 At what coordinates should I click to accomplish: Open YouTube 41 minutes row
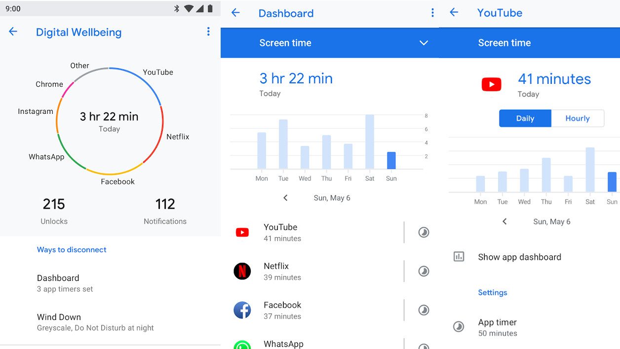point(312,232)
